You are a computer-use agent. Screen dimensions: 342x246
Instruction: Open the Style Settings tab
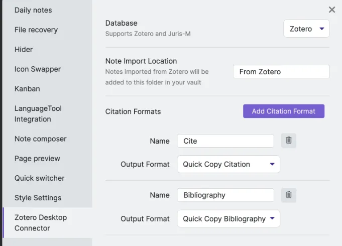tap(38, 197)
